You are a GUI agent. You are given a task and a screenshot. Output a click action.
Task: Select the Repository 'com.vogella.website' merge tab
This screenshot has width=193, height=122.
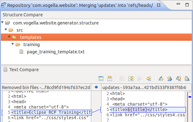click(80, 5)
